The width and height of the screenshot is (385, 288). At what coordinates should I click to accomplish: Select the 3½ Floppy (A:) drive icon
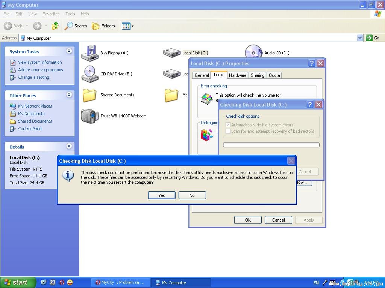pyautogui.click(x=90, y=53)
